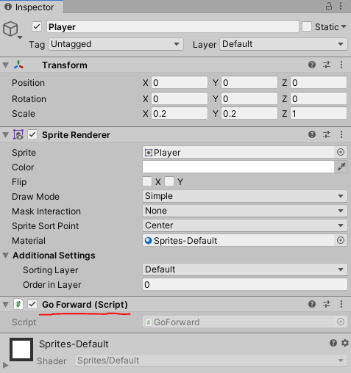351x373 pixels.
Task: Click the Position Y field
Action: 249,82
